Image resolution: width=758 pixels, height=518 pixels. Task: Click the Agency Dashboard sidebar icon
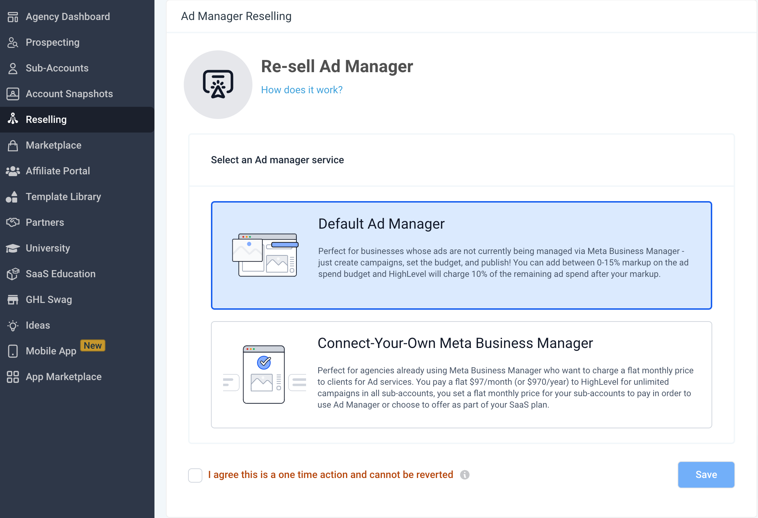tap(13, 17)
